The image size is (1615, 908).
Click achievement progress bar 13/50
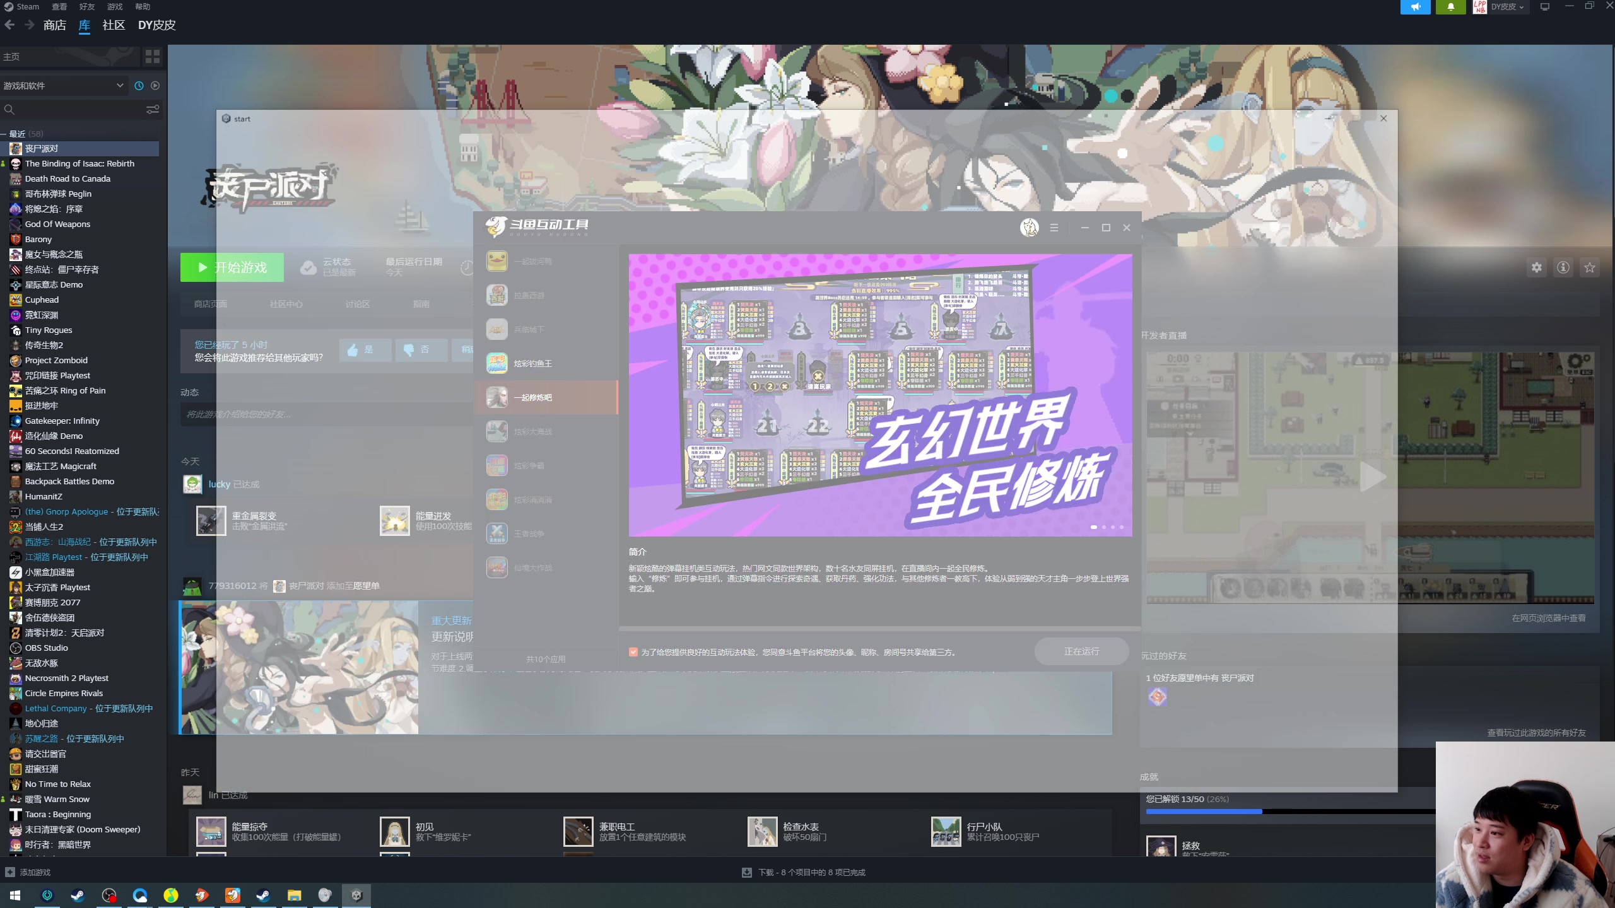pos(1290,812)
